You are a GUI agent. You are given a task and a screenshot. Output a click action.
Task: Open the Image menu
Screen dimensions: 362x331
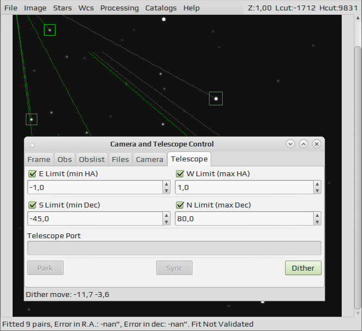click(35, 8)
